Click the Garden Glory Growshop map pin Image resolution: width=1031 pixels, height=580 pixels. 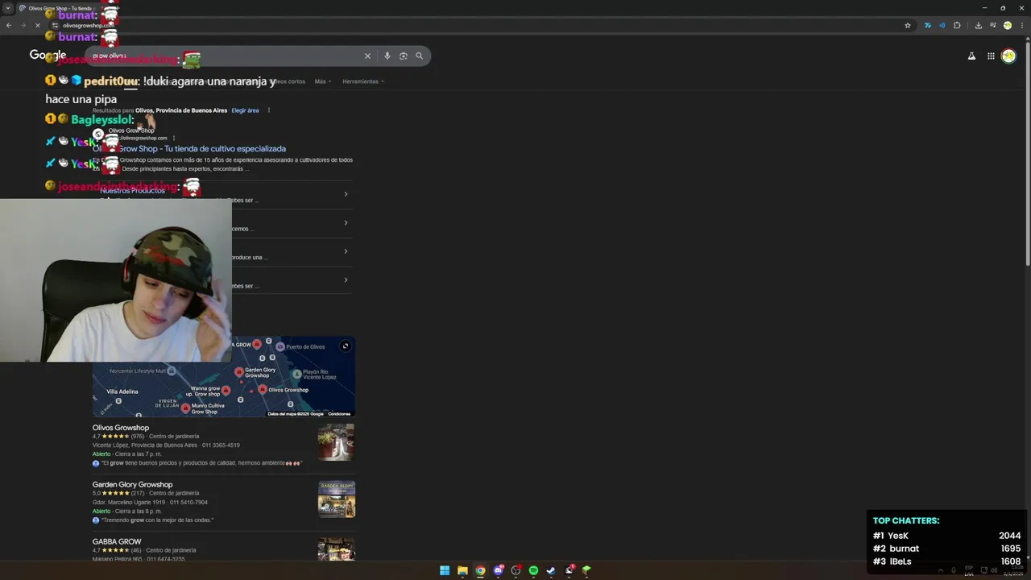(x=239, y=371)
